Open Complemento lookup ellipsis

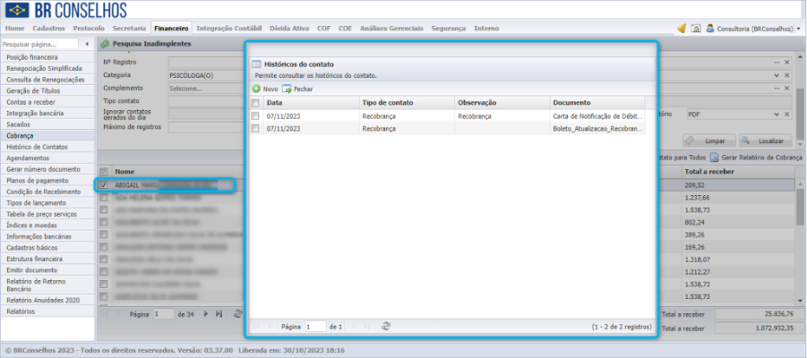tap(777, 88)
